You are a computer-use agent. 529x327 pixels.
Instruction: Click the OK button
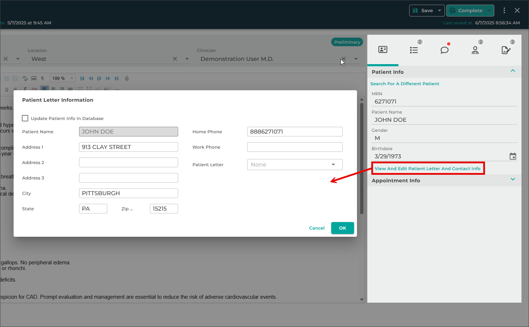tap(342, 228)
